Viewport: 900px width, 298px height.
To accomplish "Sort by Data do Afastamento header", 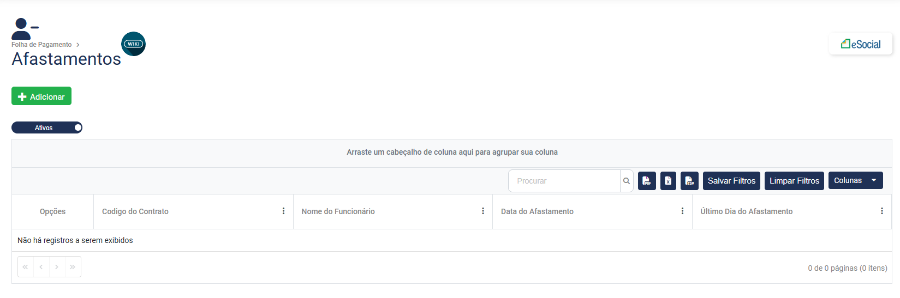I will pos(537,211).
